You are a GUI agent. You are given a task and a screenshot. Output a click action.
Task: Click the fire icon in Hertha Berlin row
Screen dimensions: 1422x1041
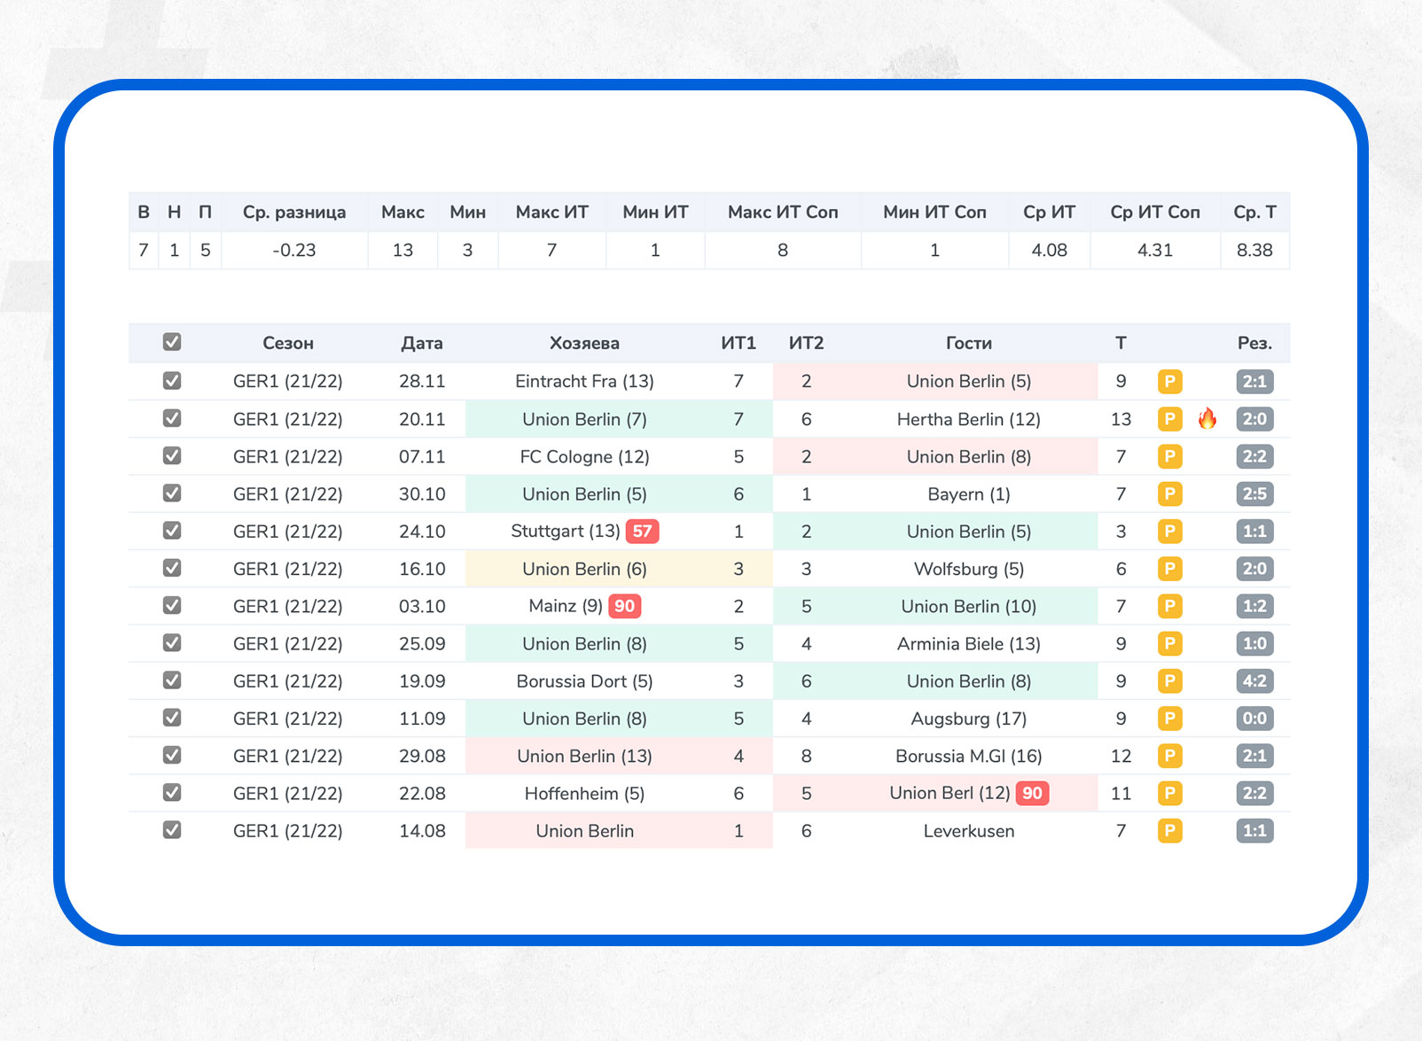(x=1207, y=418)
